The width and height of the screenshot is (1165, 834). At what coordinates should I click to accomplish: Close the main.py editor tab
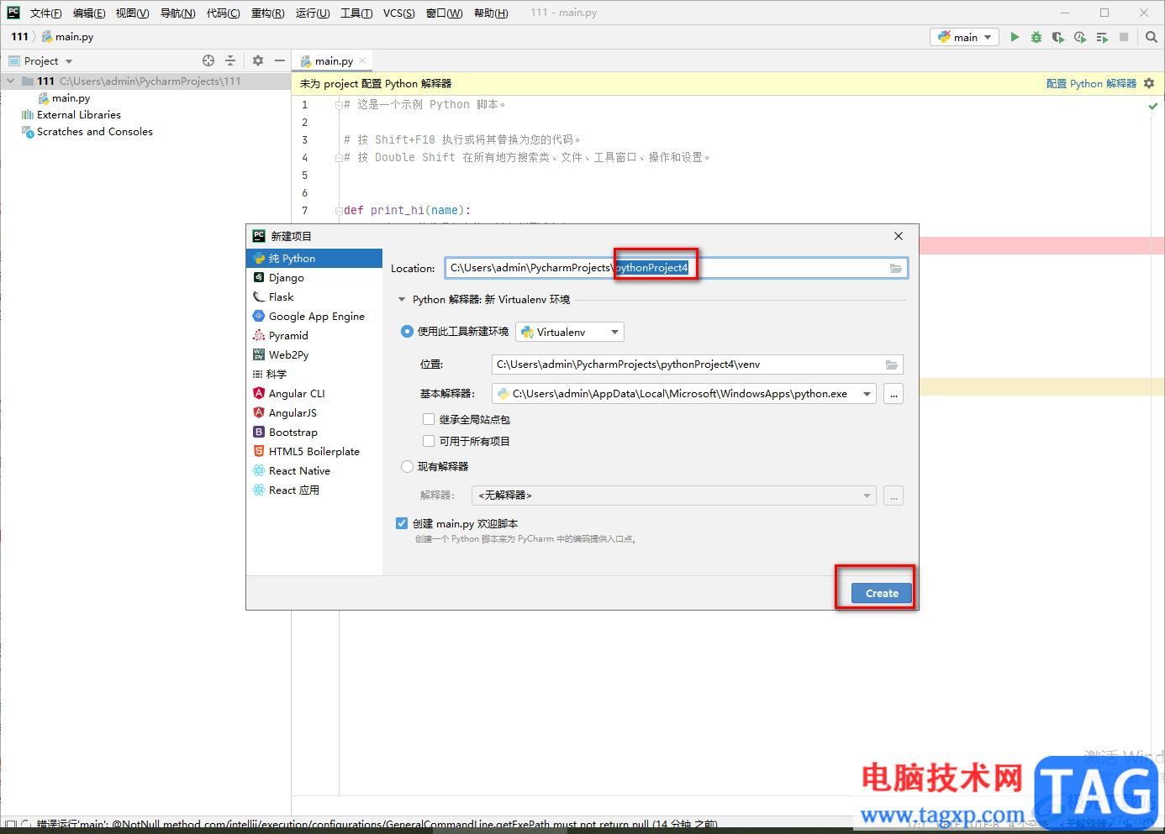362,60
